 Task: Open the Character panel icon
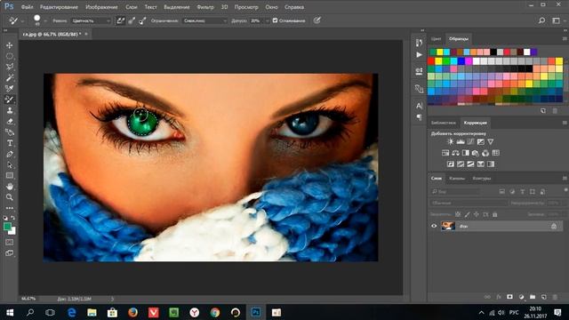click(x=419, y=106)
